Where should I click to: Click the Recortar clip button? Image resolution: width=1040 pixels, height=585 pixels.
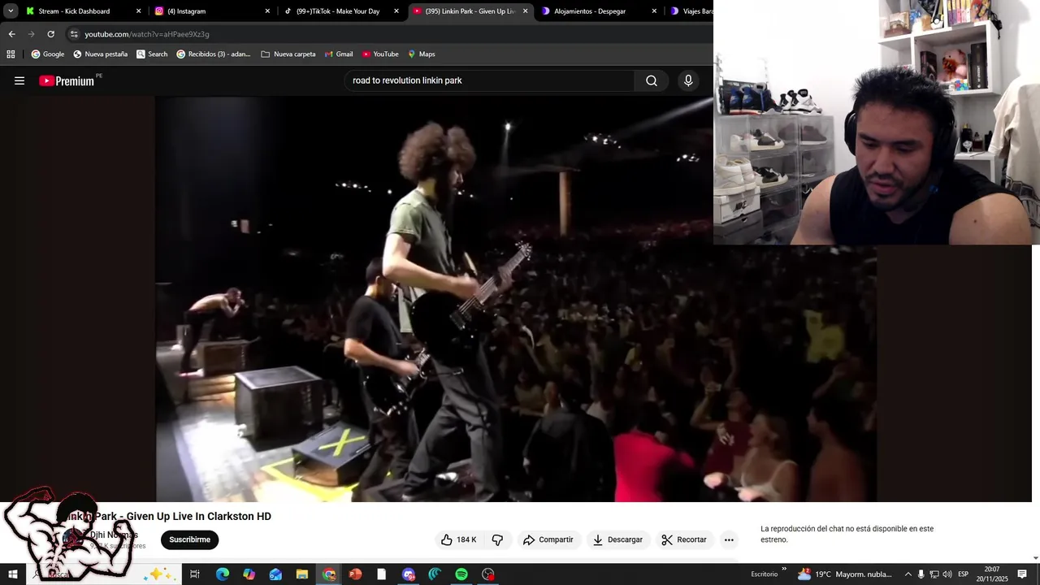coord(684,539)
